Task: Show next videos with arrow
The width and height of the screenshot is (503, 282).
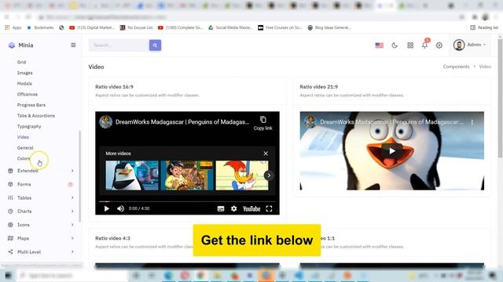Action: [x=269, y=175]
